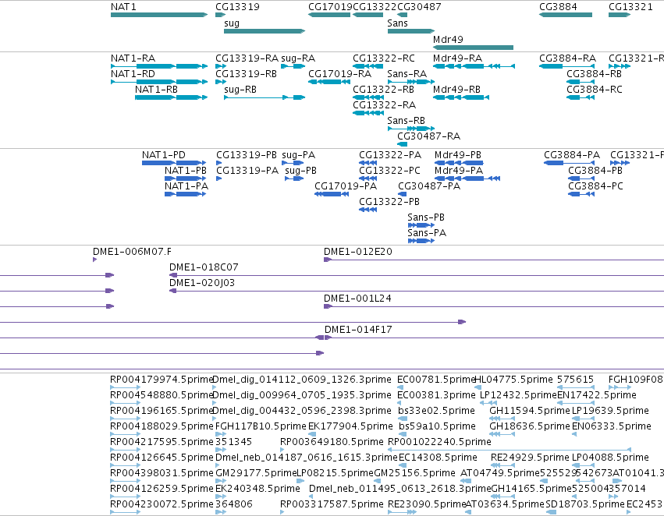The image size is (664, 516).
Task: Click the Dmel_dig_014112_0609_1326.3prime EST label
Action: [x=301, y=380]
